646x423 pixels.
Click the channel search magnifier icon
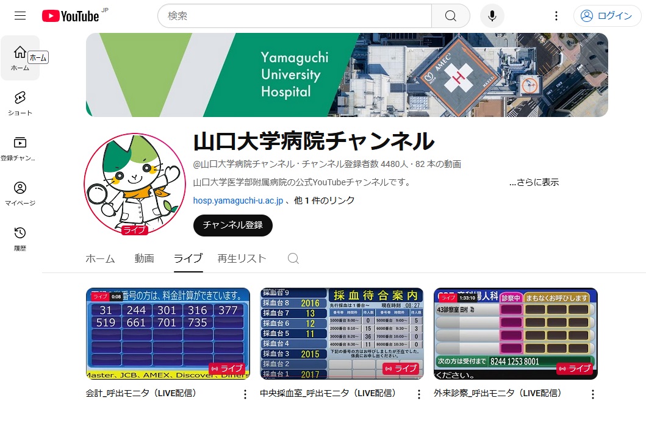pyautogui.click(x=293, y=258)
